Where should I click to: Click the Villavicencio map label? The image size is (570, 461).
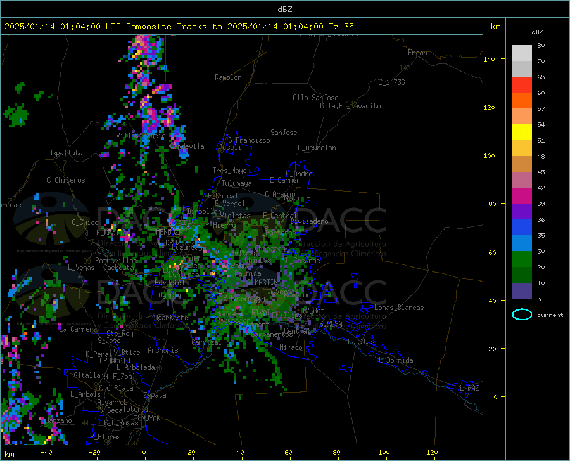tap(141, 136)
